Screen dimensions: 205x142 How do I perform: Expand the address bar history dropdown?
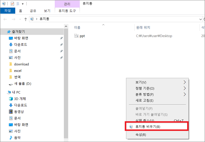pyautogui.click(x=200, y=19)
